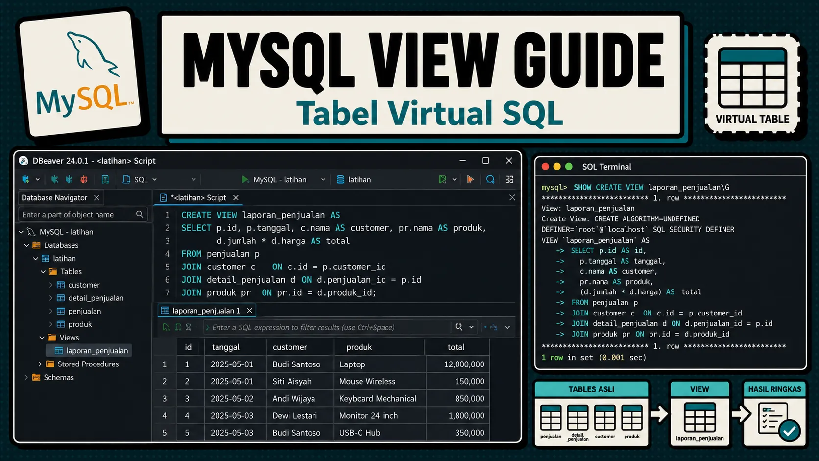This screenshot has height=461, width=819.
Task: Click the yellow minimize dot on SQL Terminal
Action: 557,167
